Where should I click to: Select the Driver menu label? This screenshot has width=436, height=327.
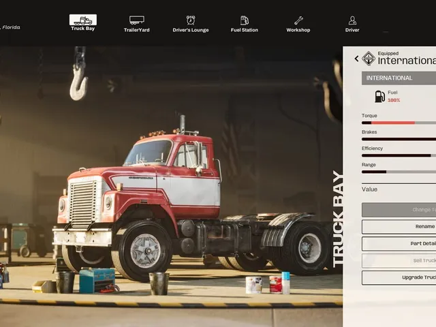click(x=352, y=30)
